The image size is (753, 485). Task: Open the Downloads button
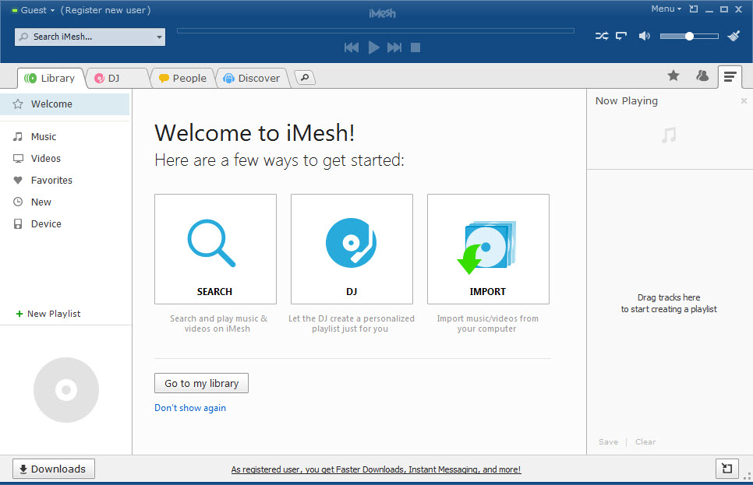point(53,469)
